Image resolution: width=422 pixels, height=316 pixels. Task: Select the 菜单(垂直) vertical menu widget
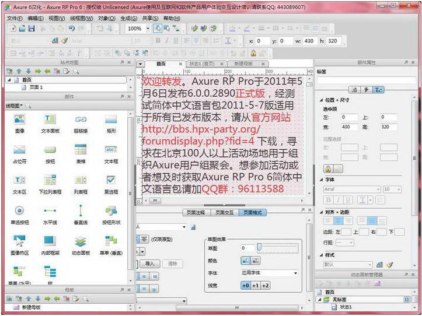pos(111,245)
